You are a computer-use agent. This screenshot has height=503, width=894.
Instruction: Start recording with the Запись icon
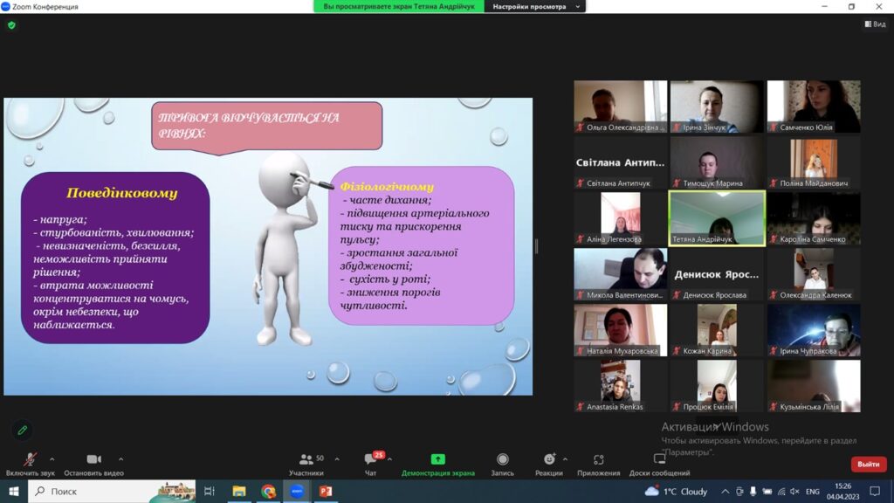(502, 459)
